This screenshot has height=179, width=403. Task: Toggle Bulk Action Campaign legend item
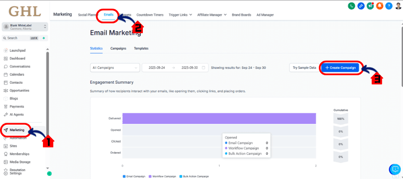194,176
